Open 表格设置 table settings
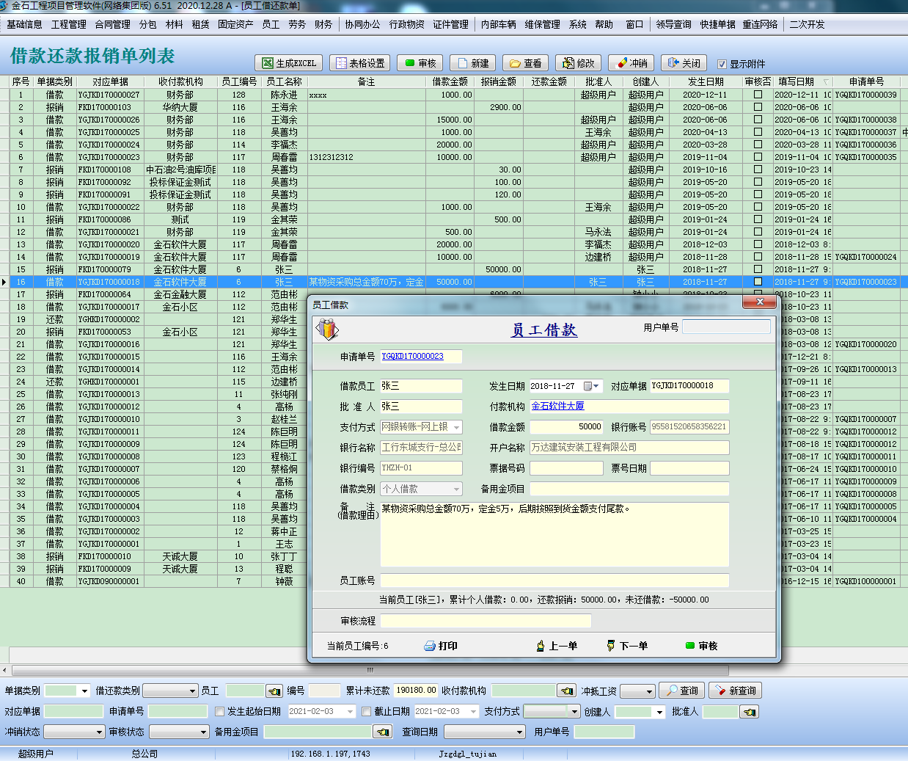This screenshot has height=761, width=908. pyautogui.click(x=359, y=63)
